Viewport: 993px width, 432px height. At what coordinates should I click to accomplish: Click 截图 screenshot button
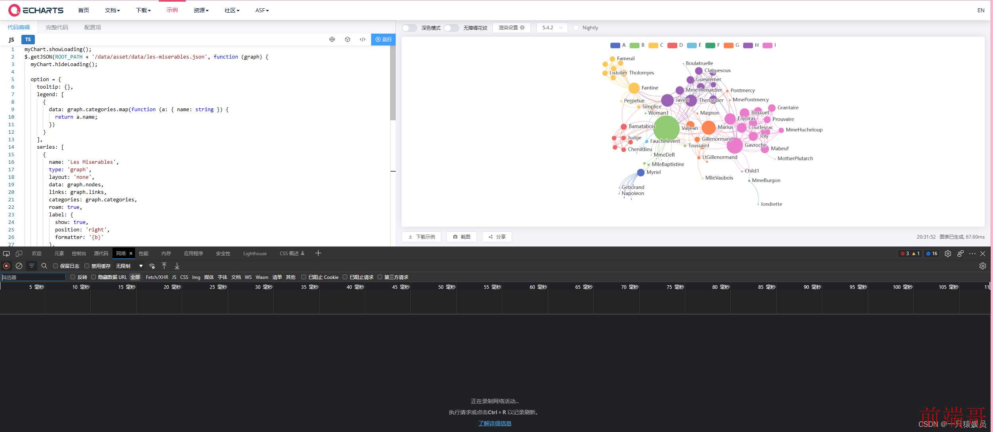click(x=461, y=237)
